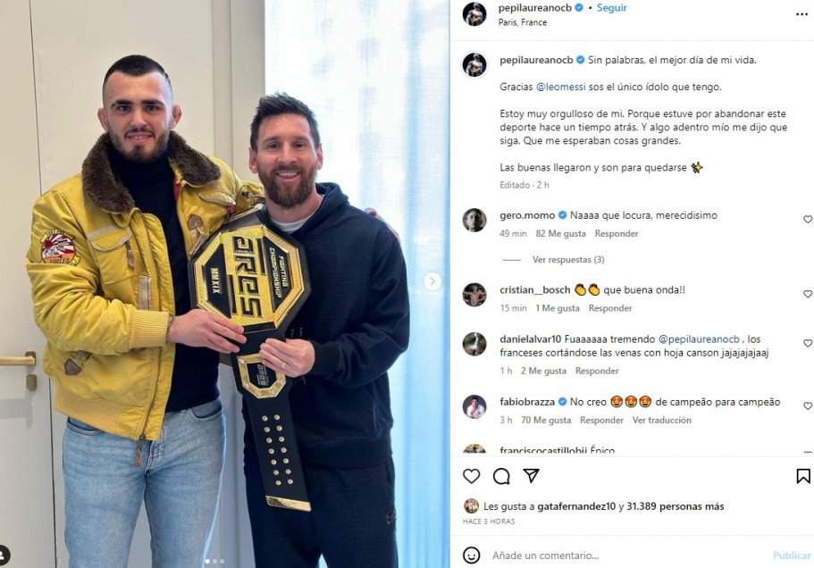Click Responder under gero.momo's comment
814x568 pixels.
click(x=617, y=233)
